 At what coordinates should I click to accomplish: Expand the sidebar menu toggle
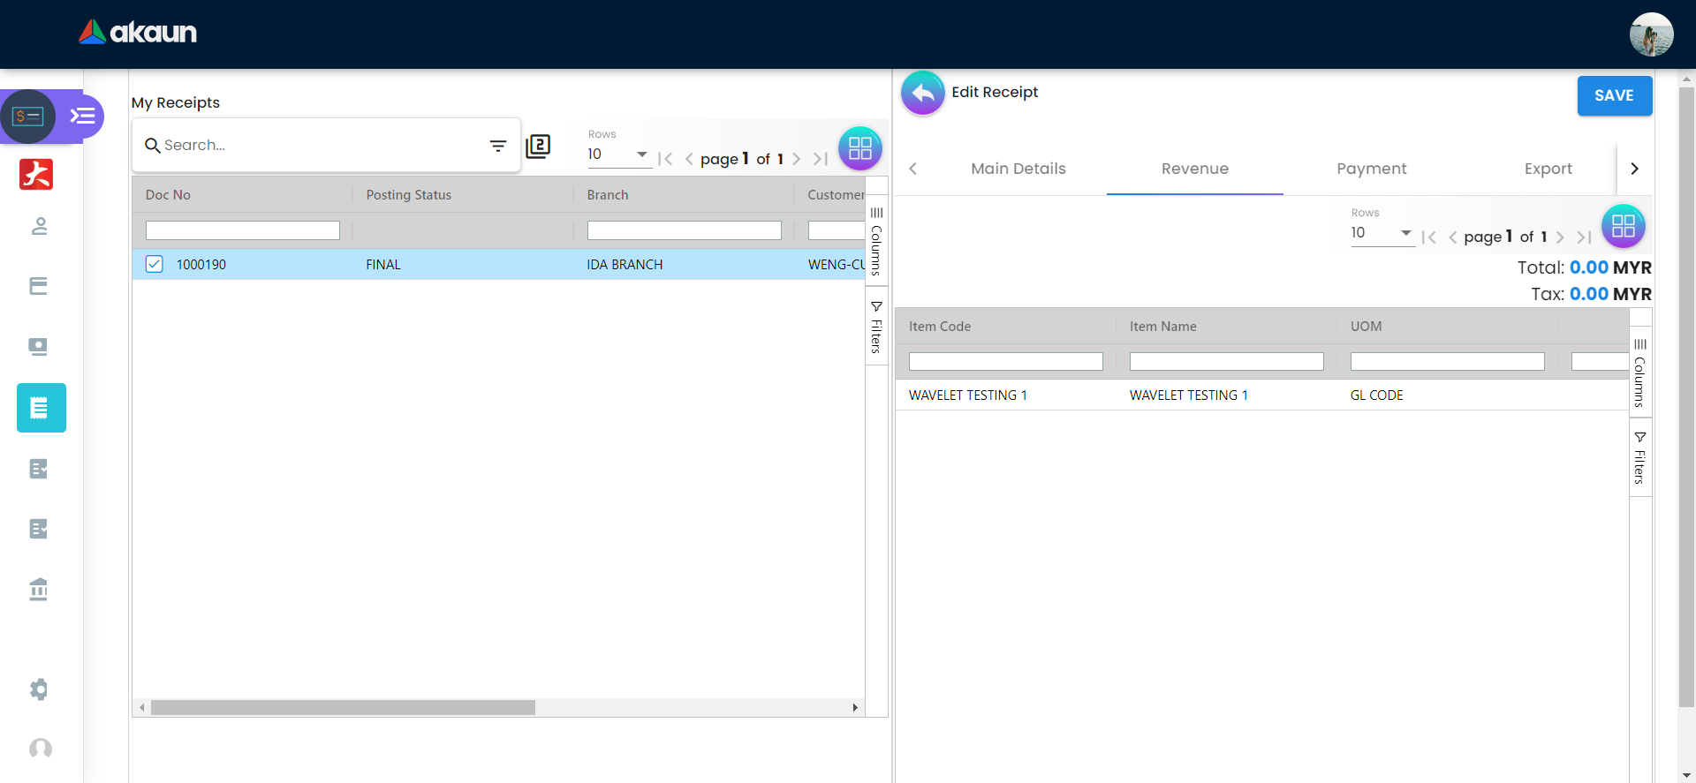83,116
